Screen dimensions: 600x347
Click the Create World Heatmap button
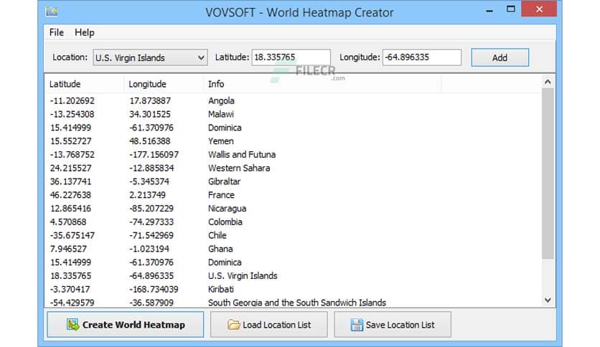pyautogui.click(x=126, y=325)
